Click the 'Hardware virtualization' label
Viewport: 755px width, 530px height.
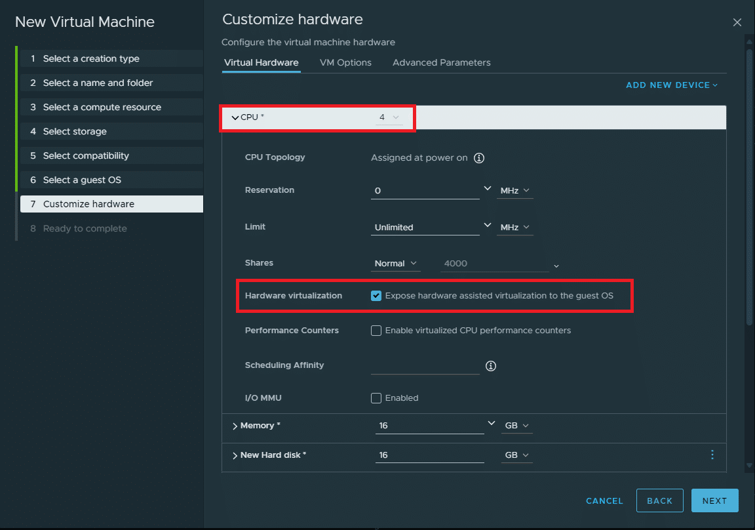293,296
